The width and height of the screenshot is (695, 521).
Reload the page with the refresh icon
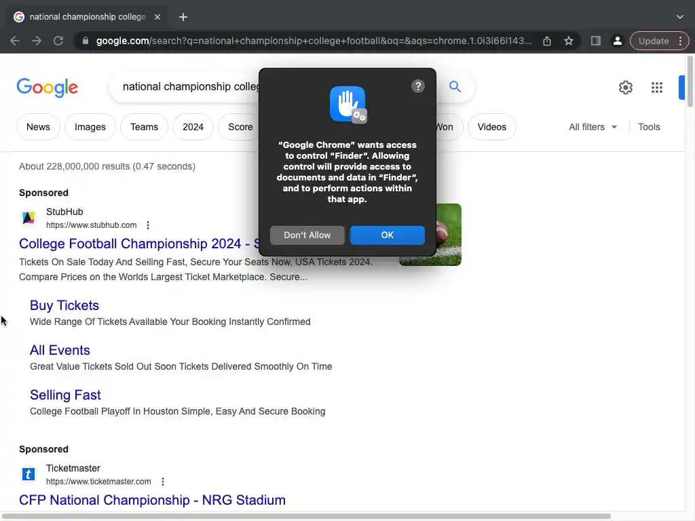click(x=58, y=41)
